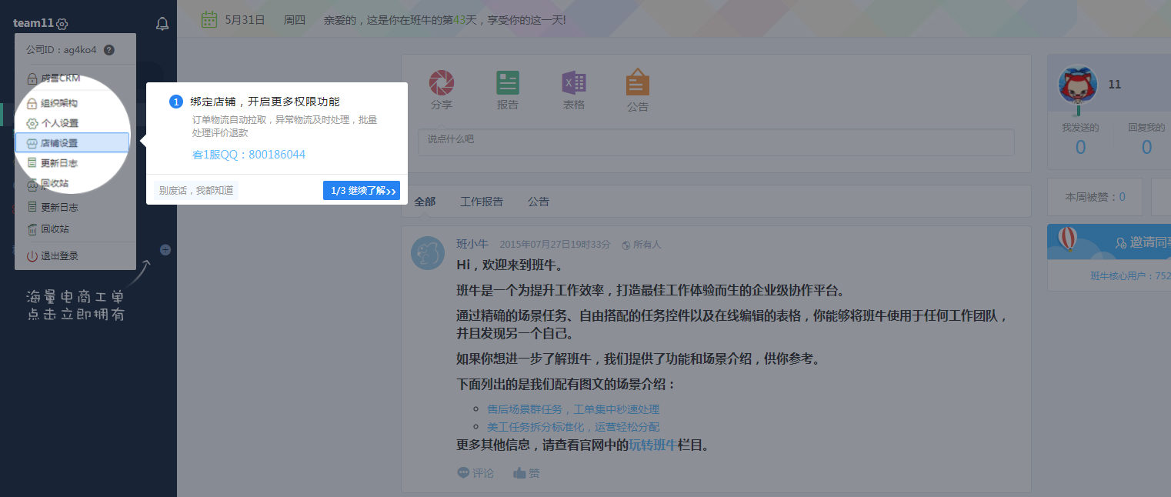
Task: Open the 表格 spreadsheet icon
Action: tap(574, 82)
